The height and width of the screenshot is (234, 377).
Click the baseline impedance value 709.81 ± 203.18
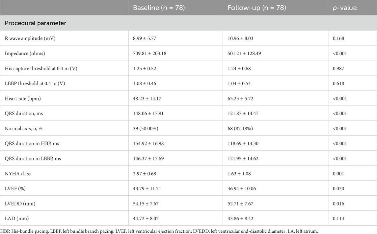[150, 53]
